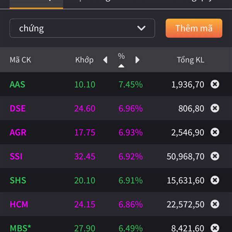Sort by Mã CK column header
The image size is (232, 232).
(x=20, y=60)
